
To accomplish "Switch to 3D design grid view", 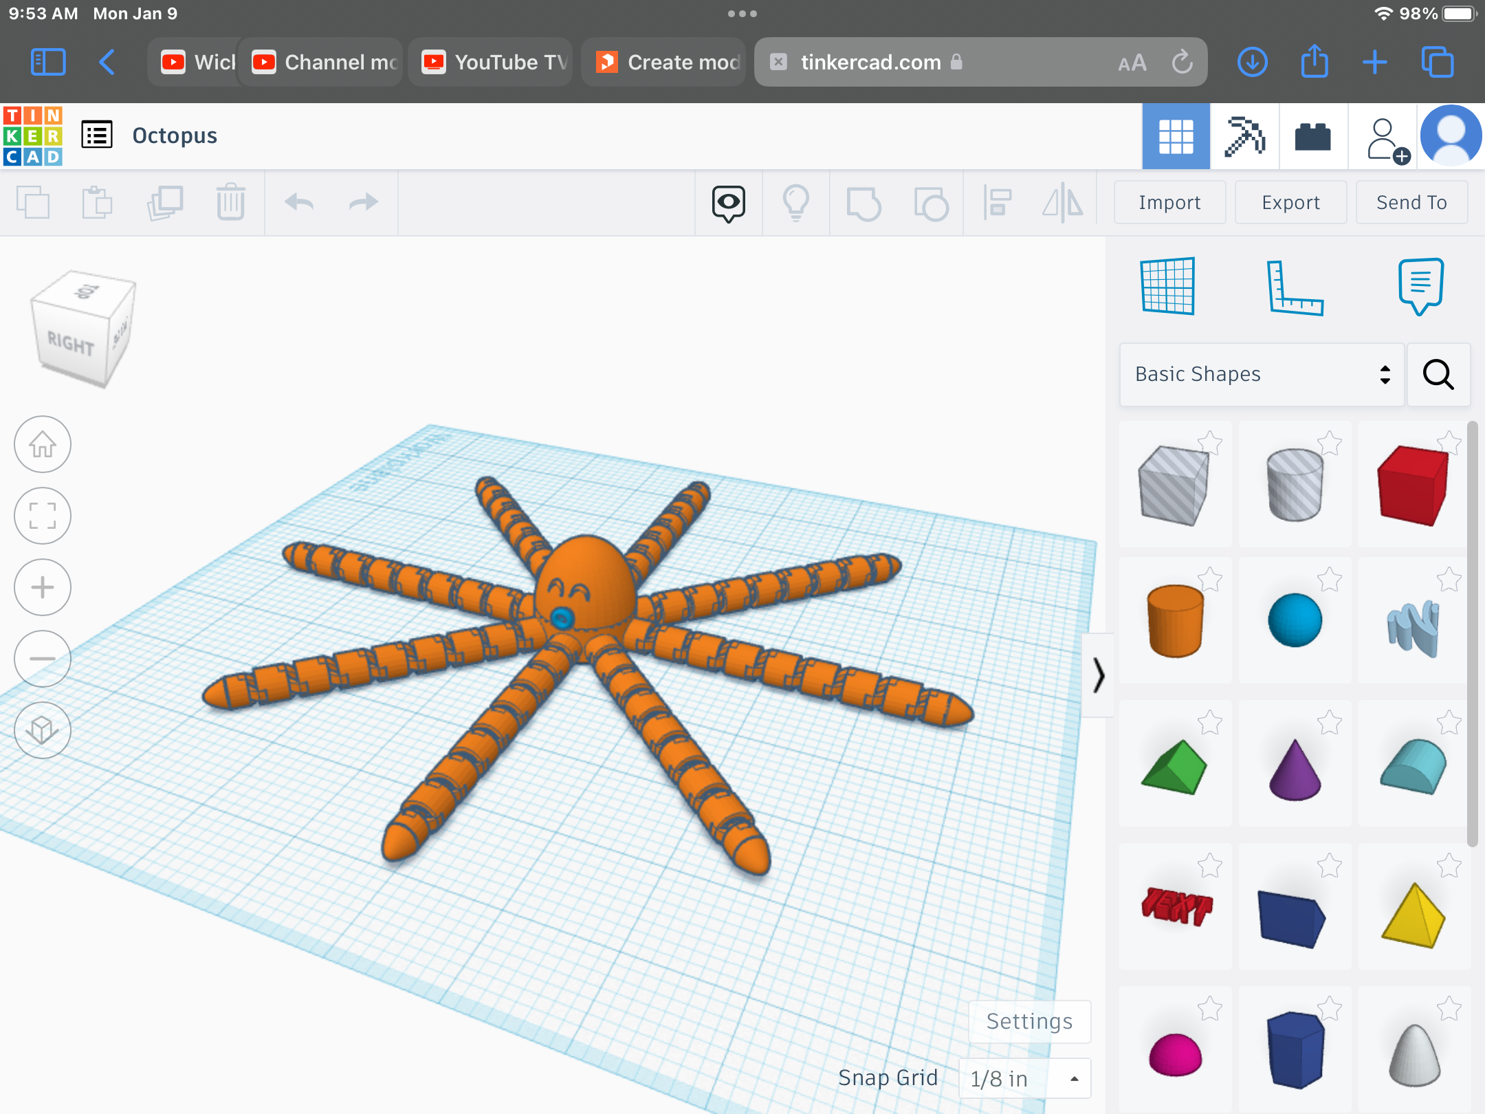I will (x=1176, y=136).
